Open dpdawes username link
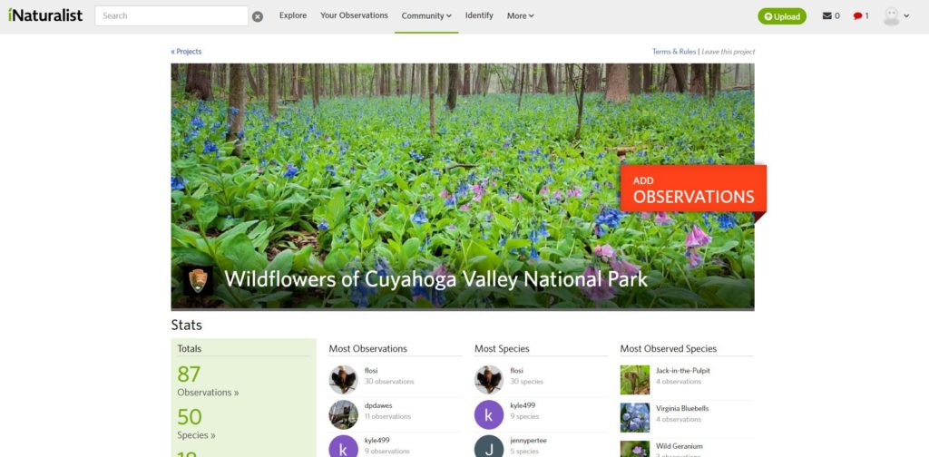Screen dimensions: 929x457 (x=378, y=405)
